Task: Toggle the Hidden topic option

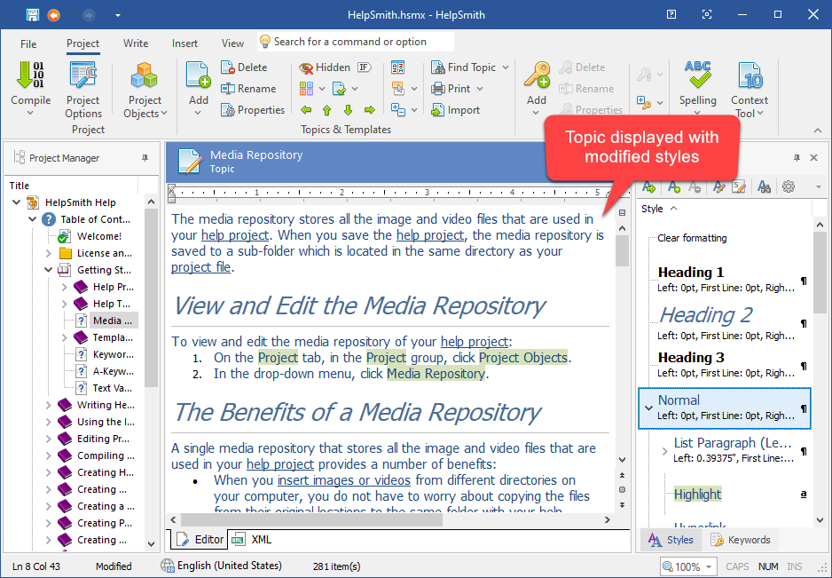Action: click(325, 67)
